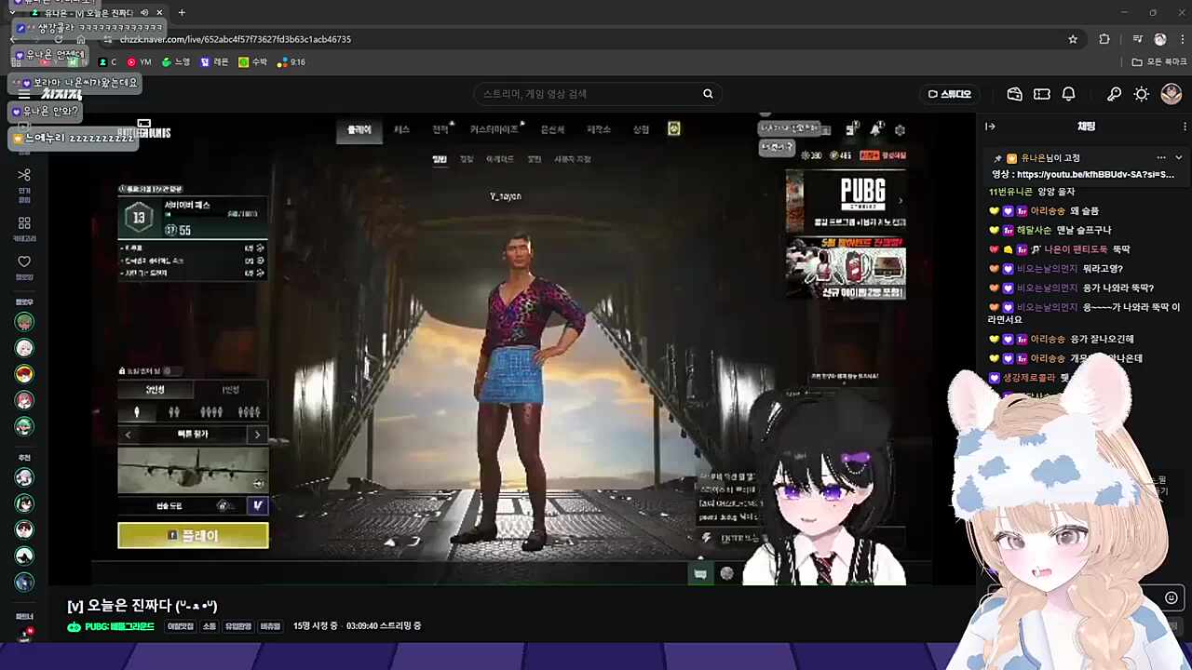Select the 배츄얼 stream tag
1192x670 pixels.
coord(270,626)
